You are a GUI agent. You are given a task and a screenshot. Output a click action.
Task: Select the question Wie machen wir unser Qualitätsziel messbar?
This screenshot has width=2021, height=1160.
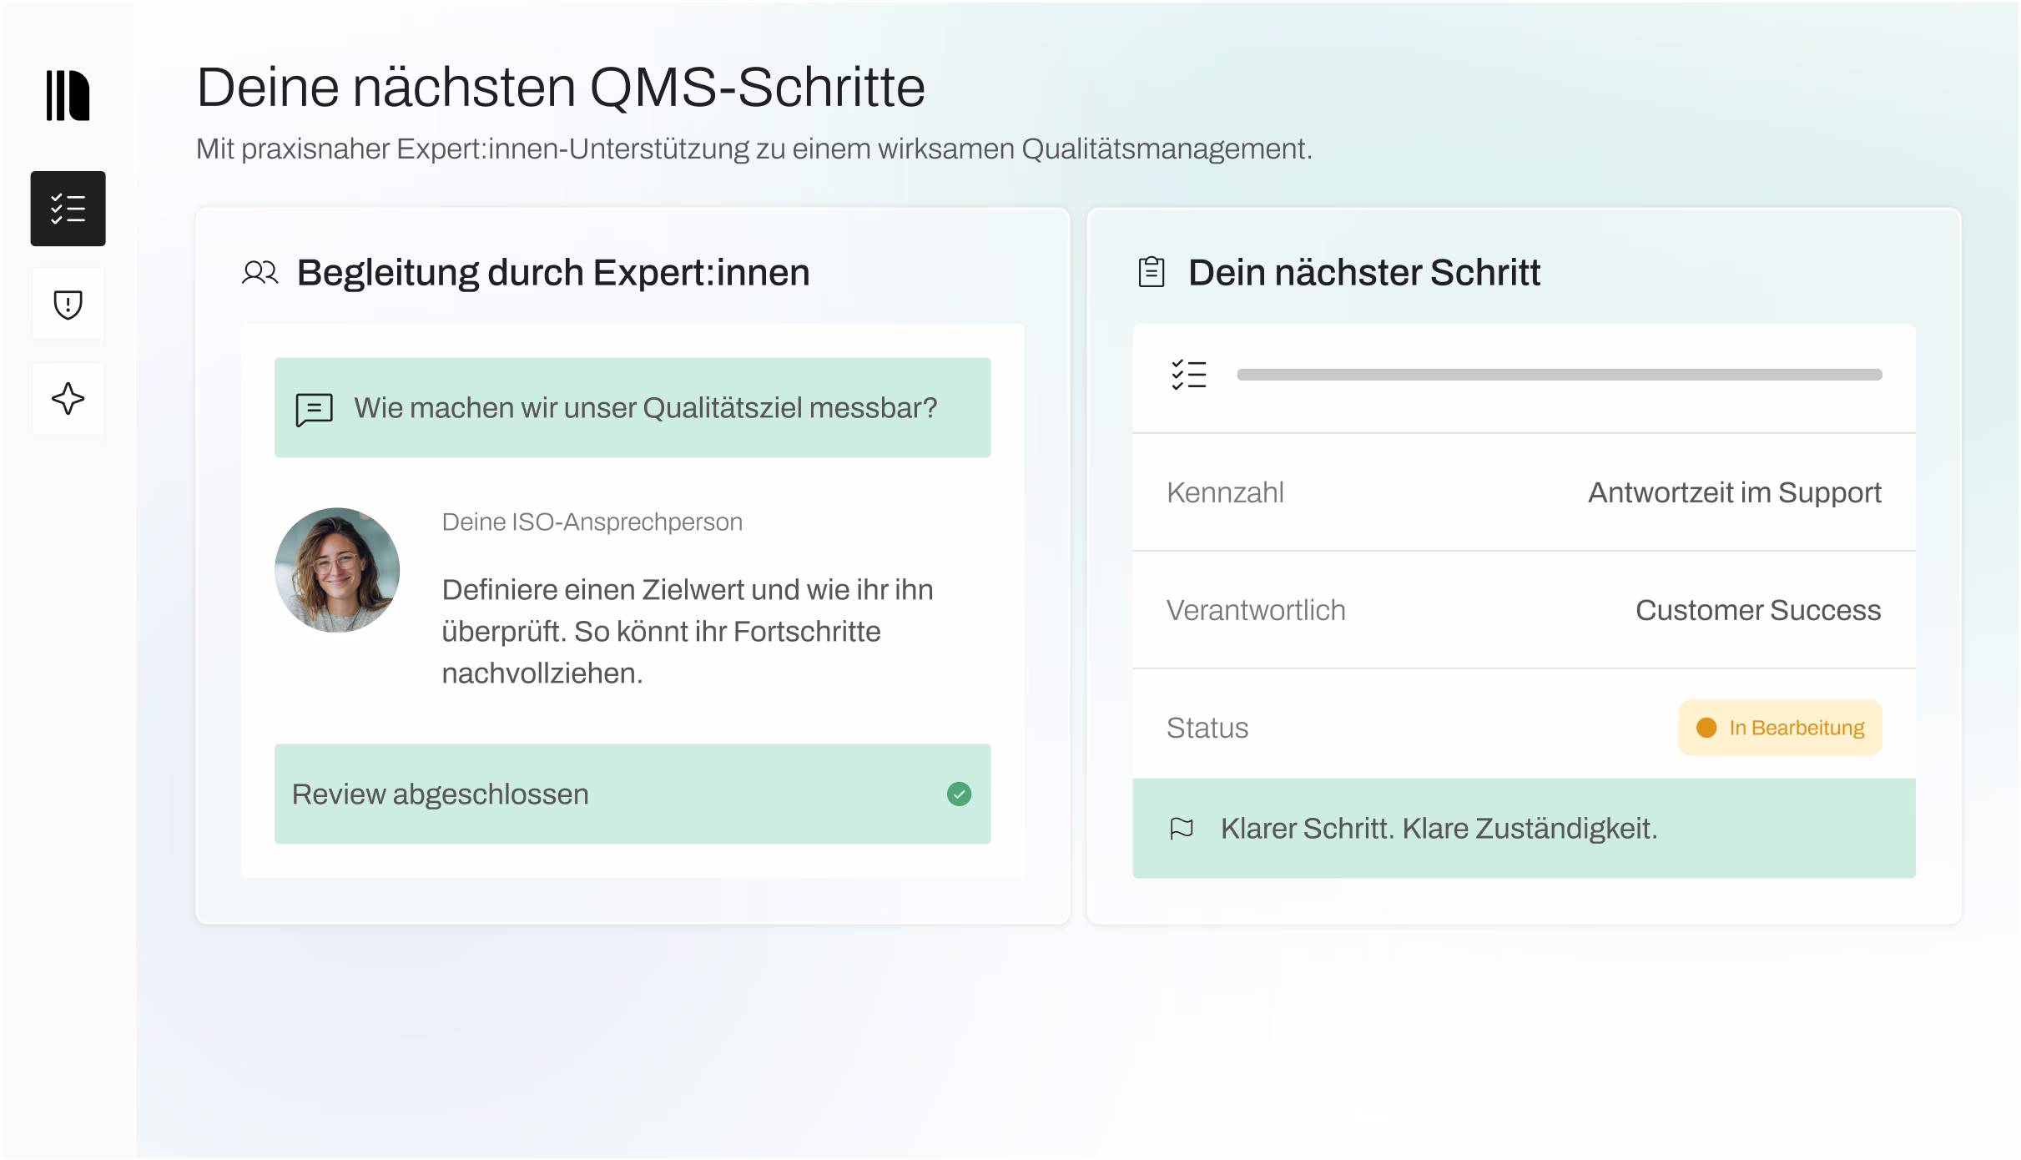coord(633,407)
